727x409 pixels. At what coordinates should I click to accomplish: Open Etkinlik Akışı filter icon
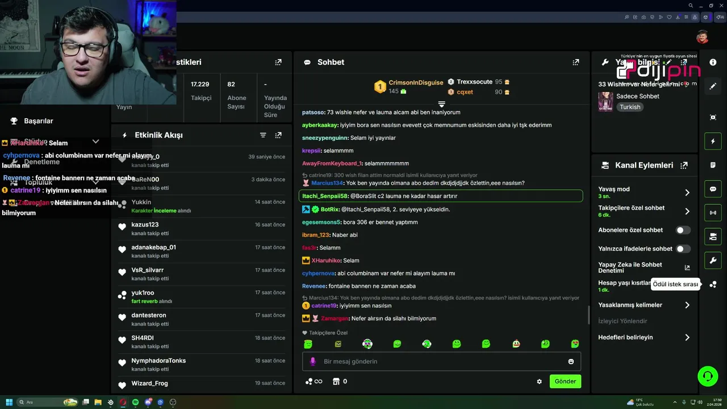pyautogui.click(x=263, y=135)
